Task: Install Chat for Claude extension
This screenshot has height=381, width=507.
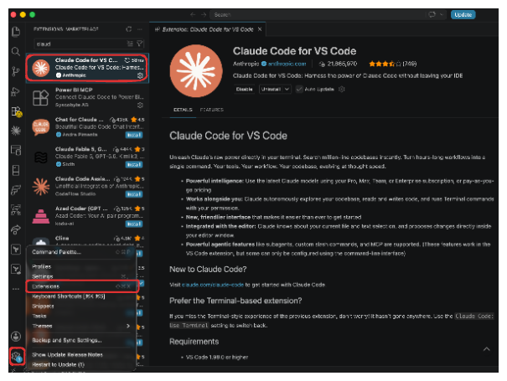Action: coord(134,135)
